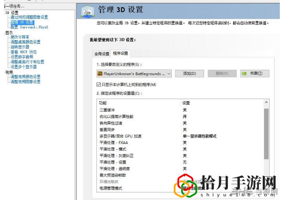Select the '环境光吸收' row
Viewport: 281px width, 200px height.
pos(180,182)
